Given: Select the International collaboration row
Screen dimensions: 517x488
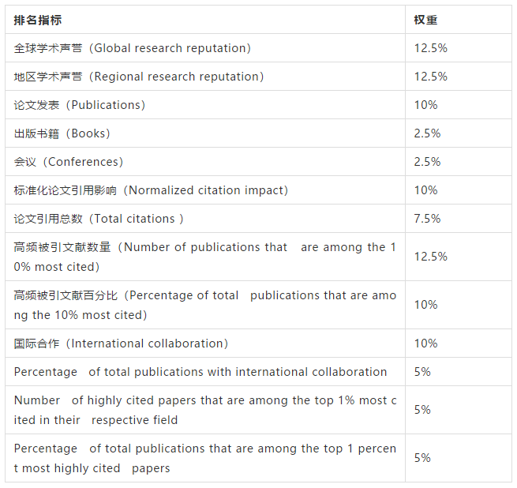Looking at the screenshot, I should point(259,343).
